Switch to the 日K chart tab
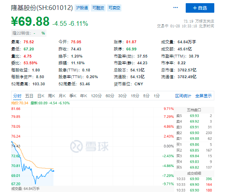225x192 pixels. coord(41,96)
